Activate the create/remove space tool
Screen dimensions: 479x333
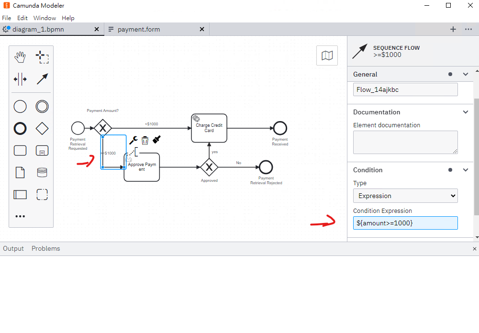(x=20, y=79)
